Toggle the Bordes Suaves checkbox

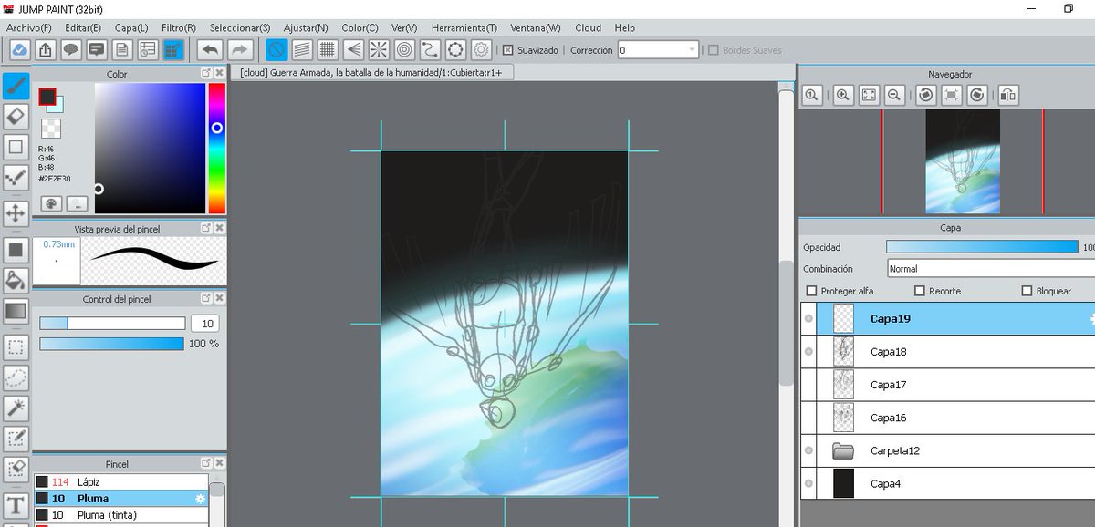(714, 50)
